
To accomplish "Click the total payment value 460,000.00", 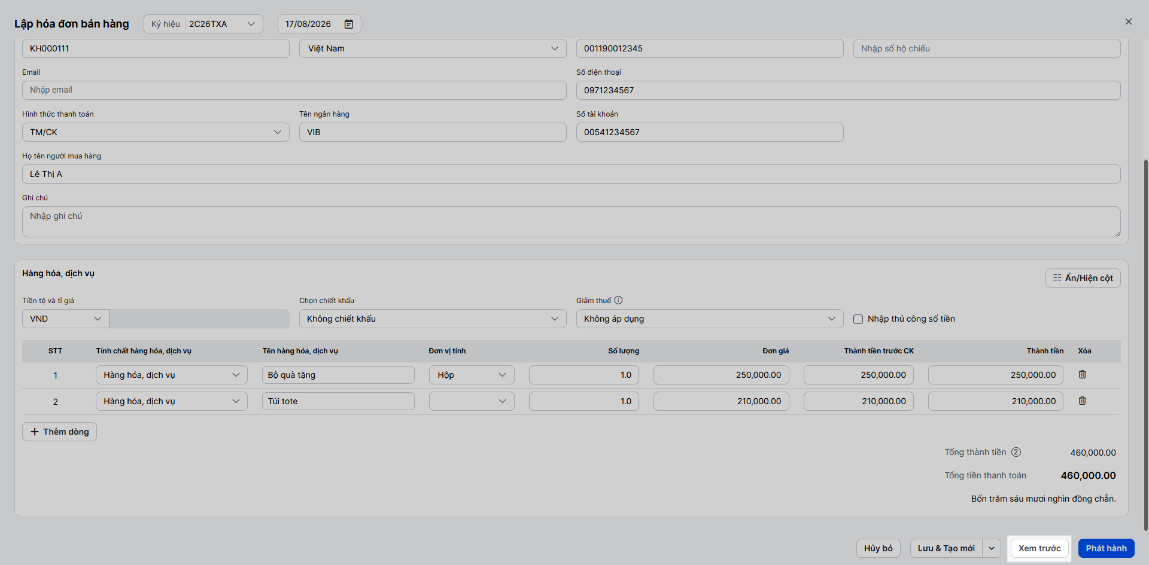I will point(1088,475).
